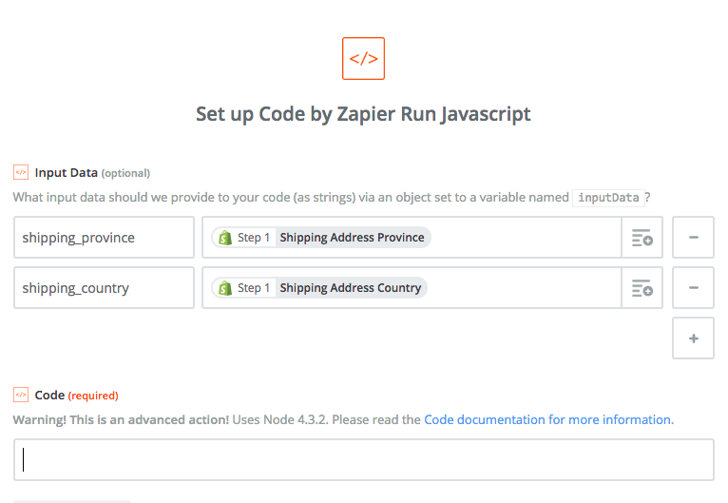Remove the shipping_province input row
Screen dimensions: 728x503
pos(693,238)
